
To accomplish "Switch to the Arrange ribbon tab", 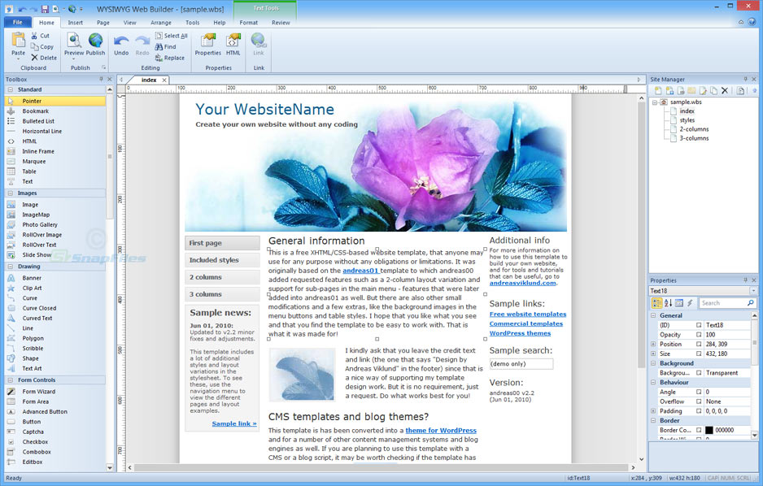I will click(x=161, y=23).
